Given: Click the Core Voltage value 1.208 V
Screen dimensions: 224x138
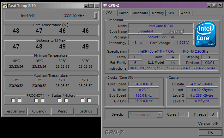Looking at the screenshot, I should pyautogui.click(x=183, y=43).
